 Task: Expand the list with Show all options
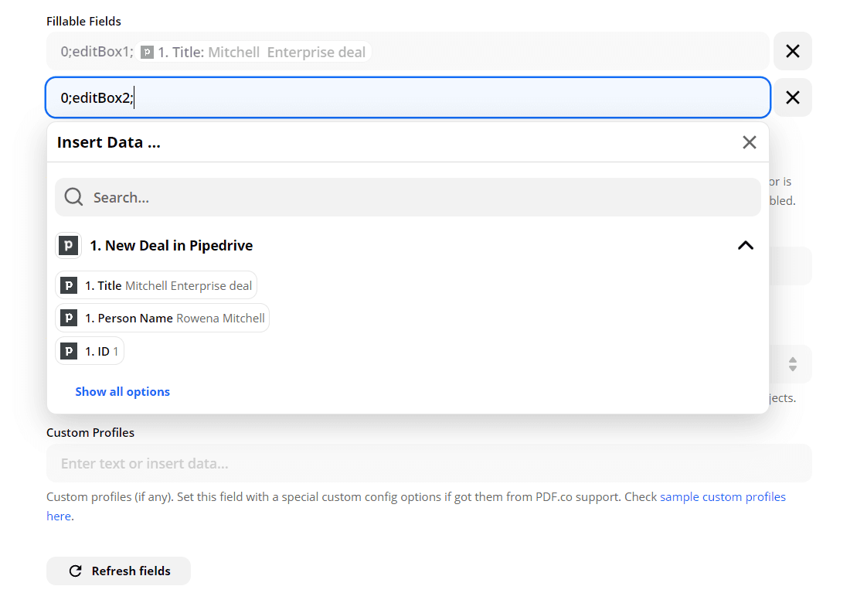click(122, 391)
